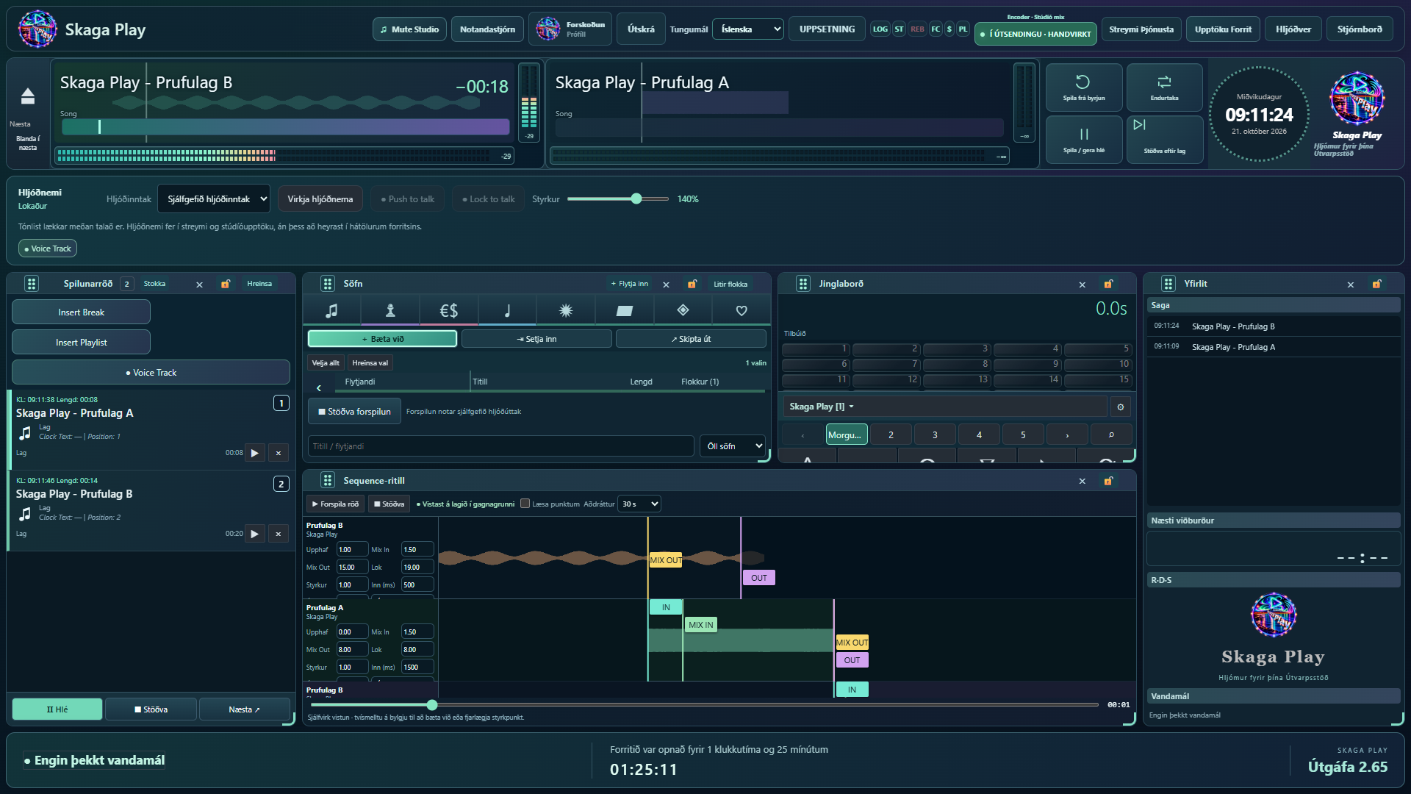Expand the Aðdráttur 30 s zoom dropdown
Image resolution: width=1411 pixels, height=794 pixels.
639,504
